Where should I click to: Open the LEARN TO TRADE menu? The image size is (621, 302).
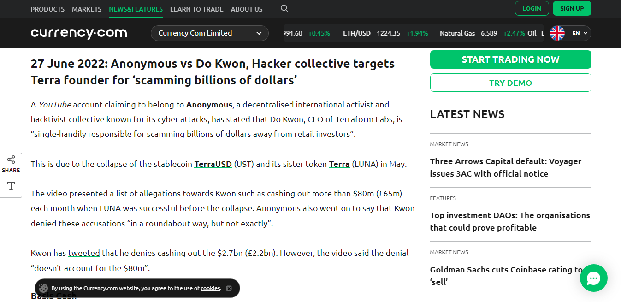197,9
